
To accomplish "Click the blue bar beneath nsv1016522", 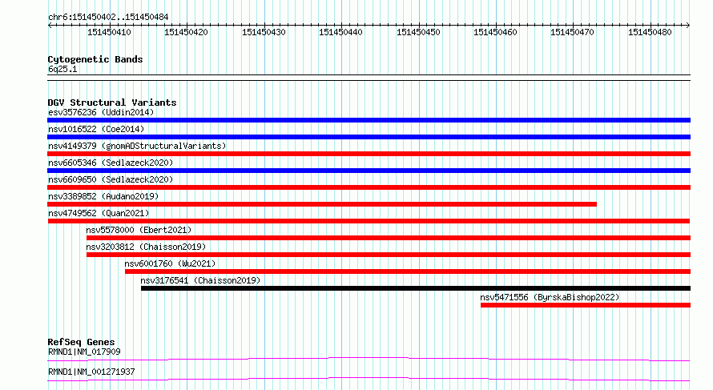I will [x=369, y=137].
